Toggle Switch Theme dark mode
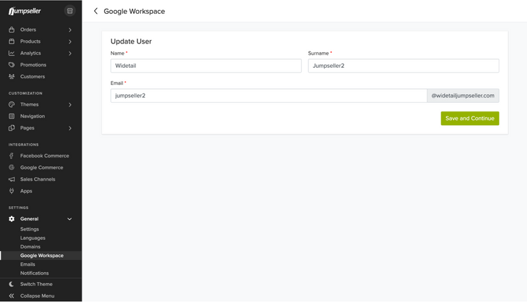527x305 pixels. 12,285
